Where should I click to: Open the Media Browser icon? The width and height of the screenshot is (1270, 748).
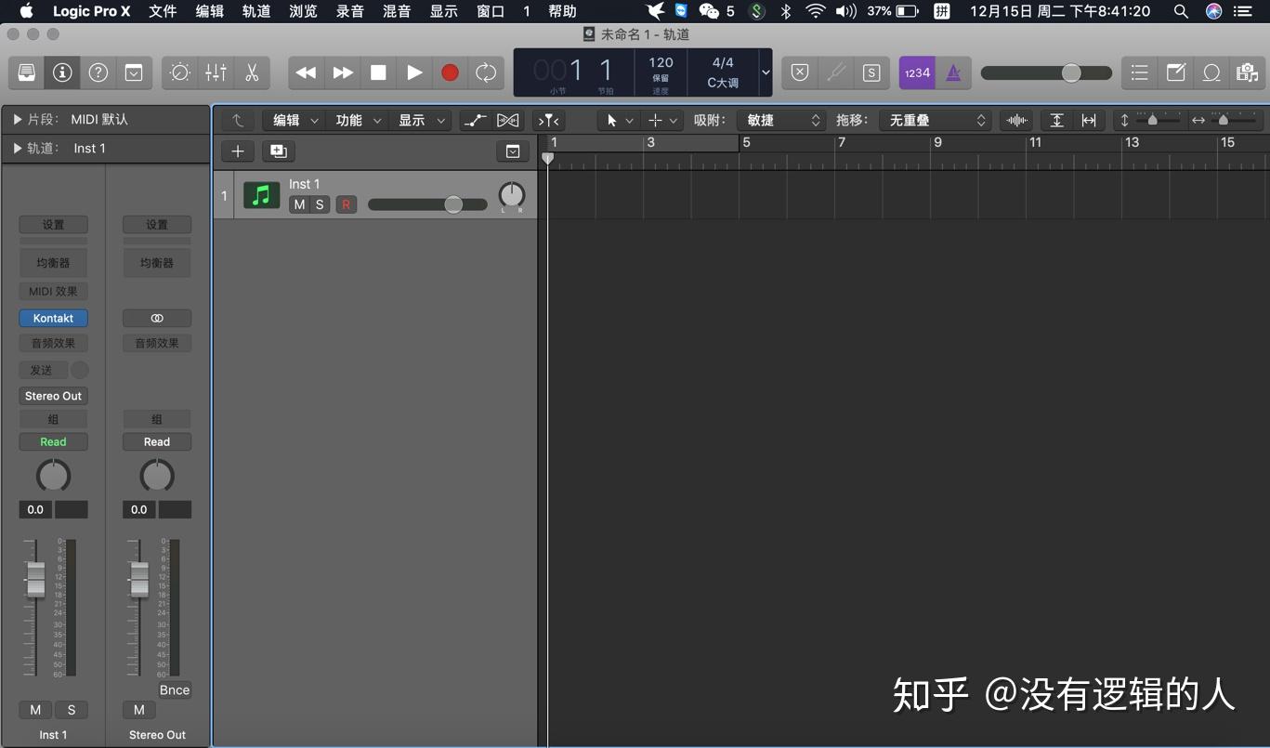tap(1247, 72)
